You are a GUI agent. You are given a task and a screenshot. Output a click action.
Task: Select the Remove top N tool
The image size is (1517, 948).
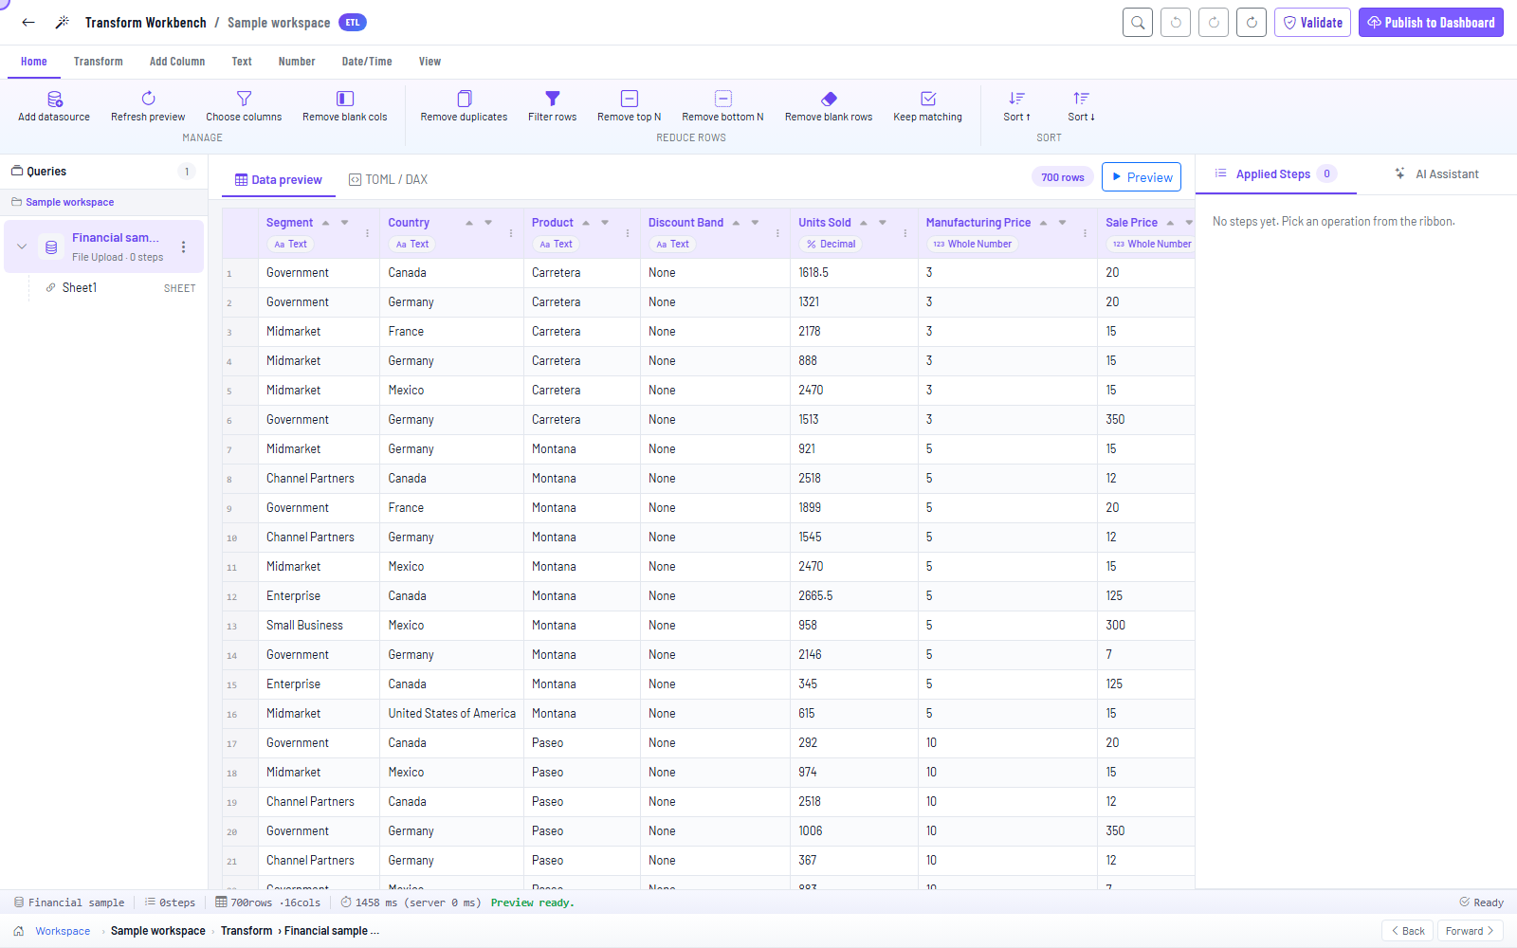[x=629, y=106]
